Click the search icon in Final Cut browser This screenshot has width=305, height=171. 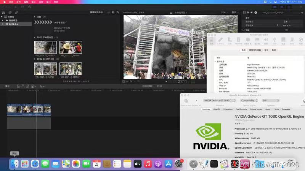tap(118, 13)
